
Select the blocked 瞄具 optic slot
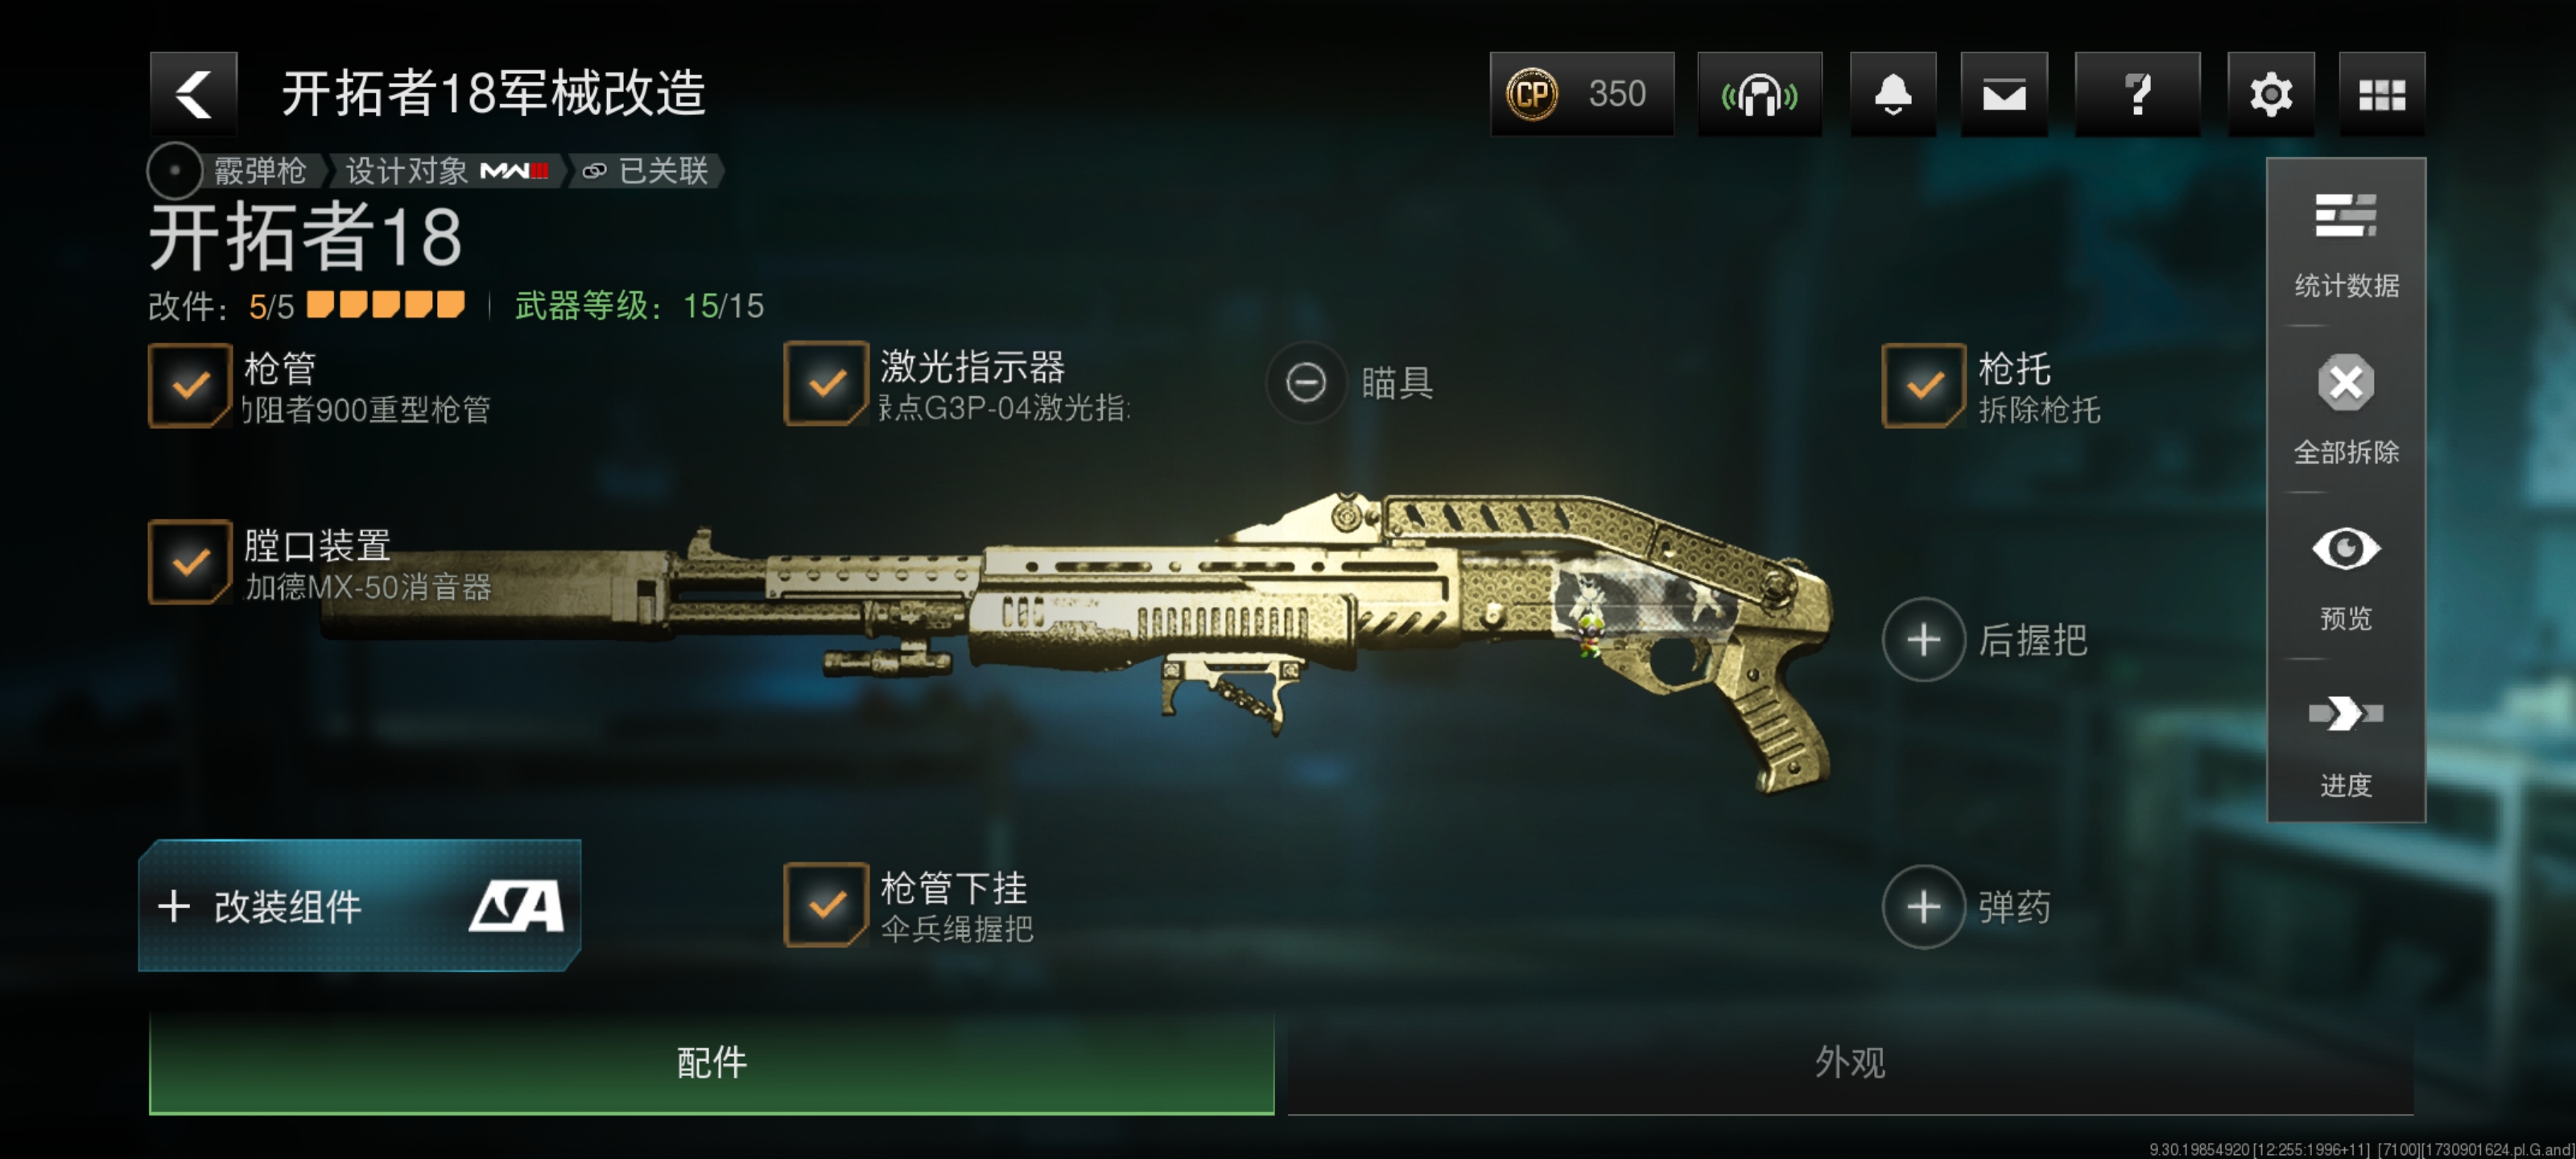pyautogui.click(x=1305, y=382)
